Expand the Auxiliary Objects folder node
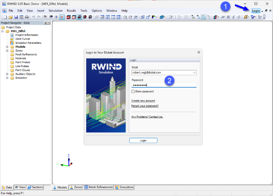Viewport: 273px width, 196px height. [x=7, y=74]
